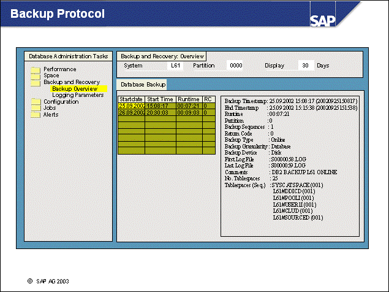Click the Startdate column header
The image size is (389, 292).
click(x=131, y=99)
